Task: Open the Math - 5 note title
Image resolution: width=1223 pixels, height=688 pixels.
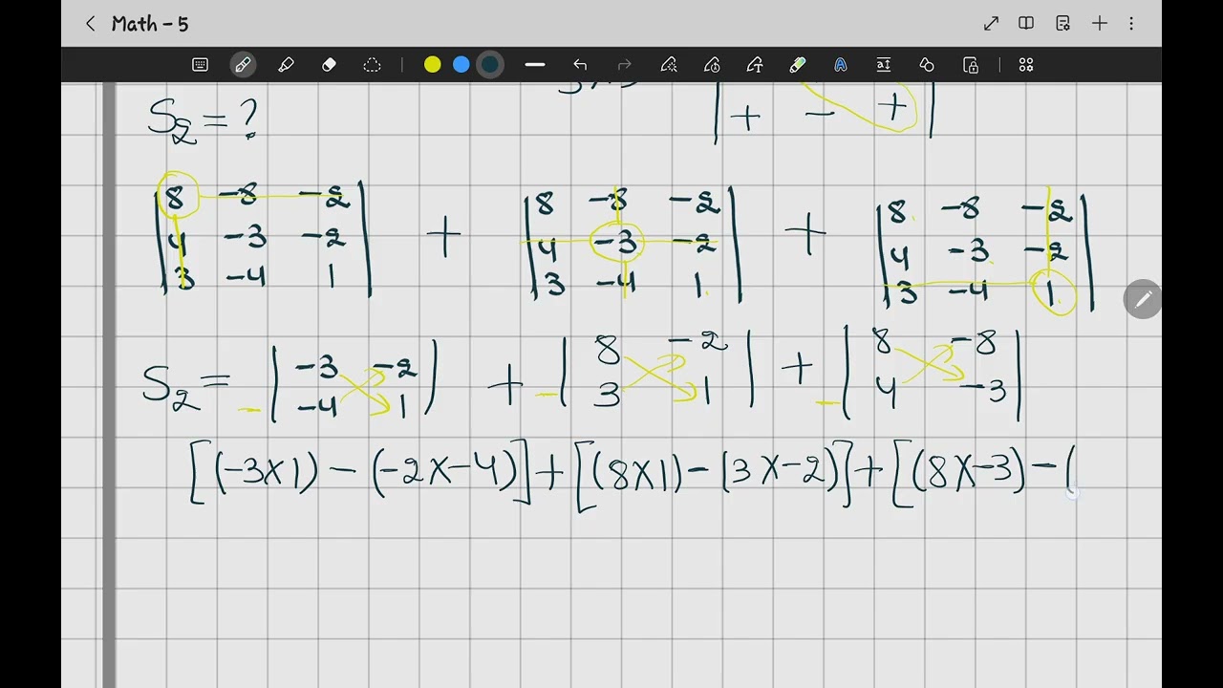Action: 150,24
